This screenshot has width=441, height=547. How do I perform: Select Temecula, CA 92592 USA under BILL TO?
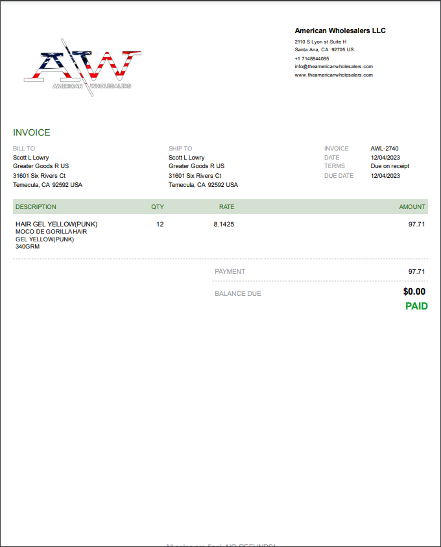point(47,184)
